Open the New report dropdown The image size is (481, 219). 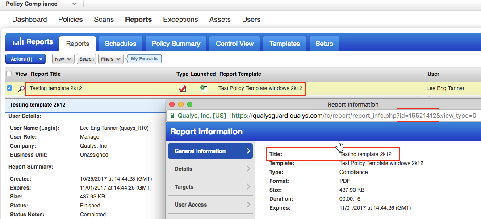pyautogui.click(x=63, y=59)
